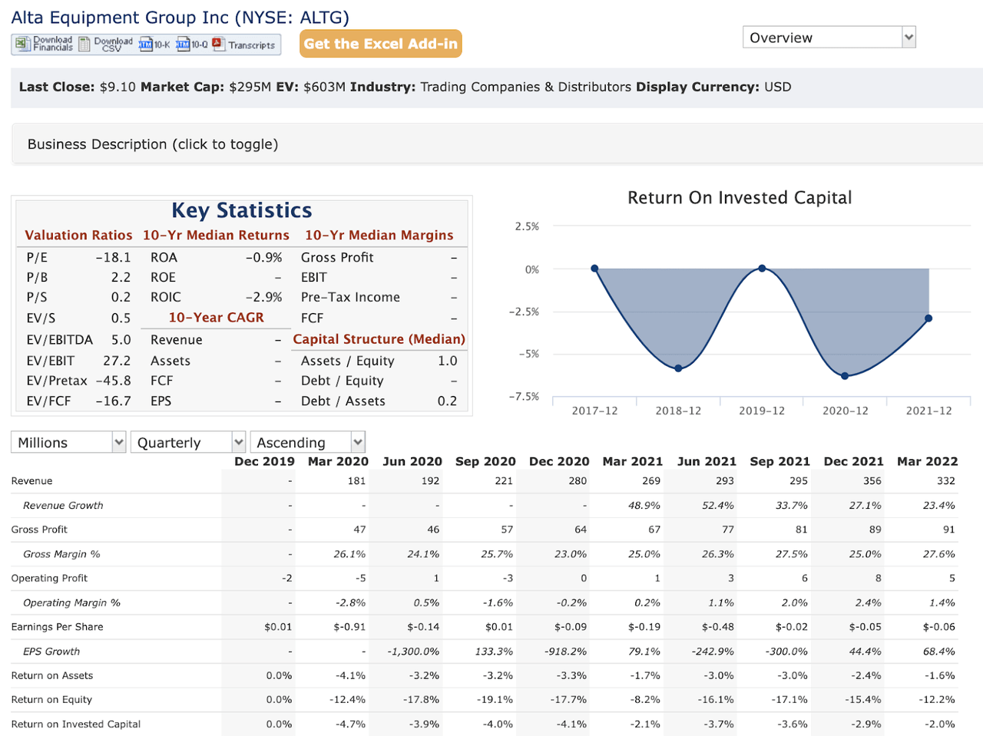Click the EV/FCF value -16.7
This screenshot has width=983, height=739.
[113, 401]
